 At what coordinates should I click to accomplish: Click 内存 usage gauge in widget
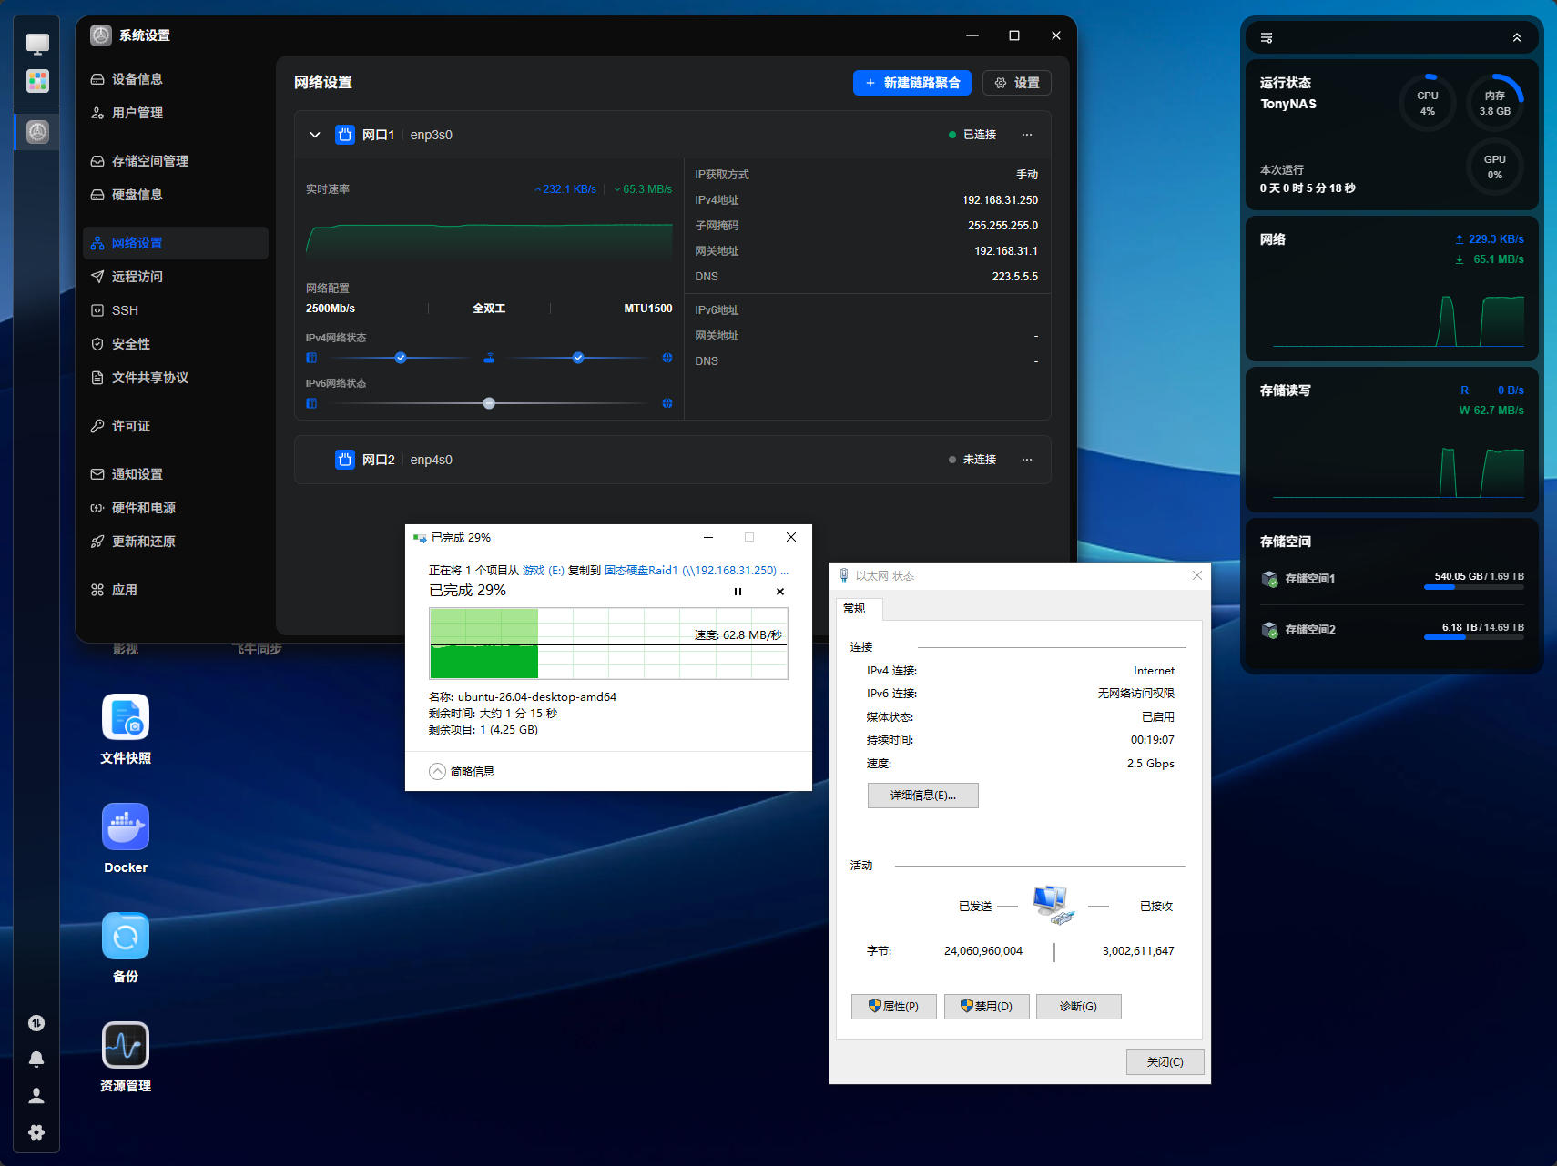coord(1495,103)
